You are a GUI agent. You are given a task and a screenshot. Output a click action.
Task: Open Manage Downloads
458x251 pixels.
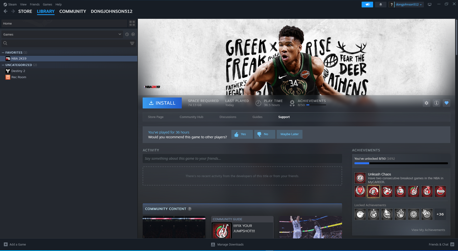click(227, 245)
